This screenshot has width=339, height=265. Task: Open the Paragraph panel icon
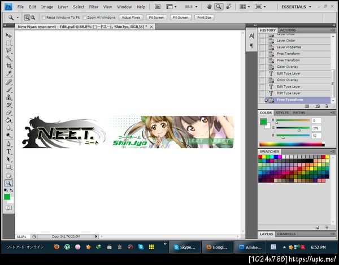point(251,46)
